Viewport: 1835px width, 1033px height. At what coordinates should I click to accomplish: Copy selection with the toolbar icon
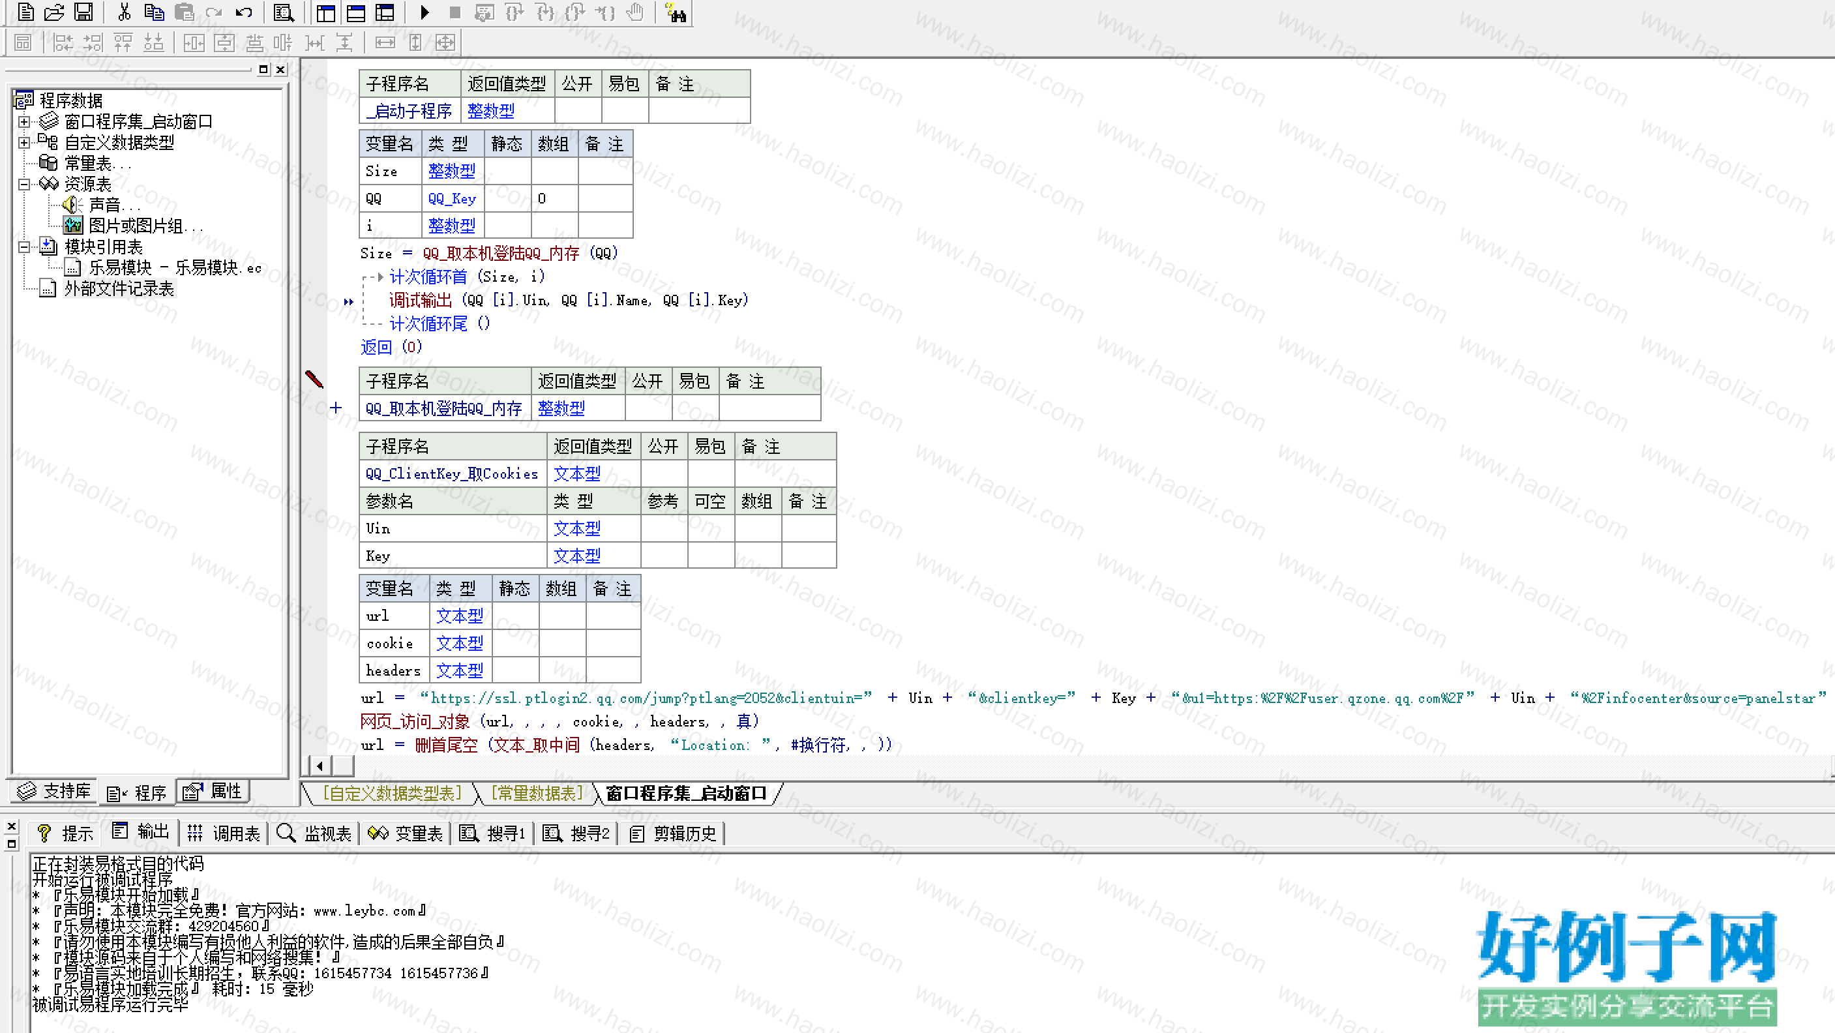coord(154,12)
